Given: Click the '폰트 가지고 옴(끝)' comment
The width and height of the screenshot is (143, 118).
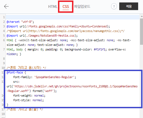Looking at the screenshot, I should pos(25,109).
